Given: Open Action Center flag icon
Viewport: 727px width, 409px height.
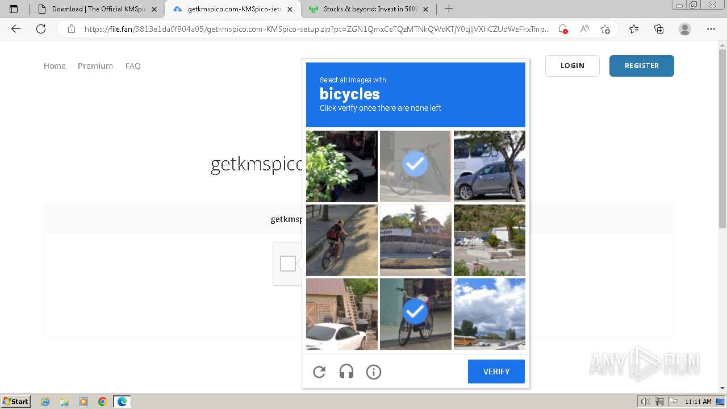Looking at the screenshot, I should pos(672,402).
